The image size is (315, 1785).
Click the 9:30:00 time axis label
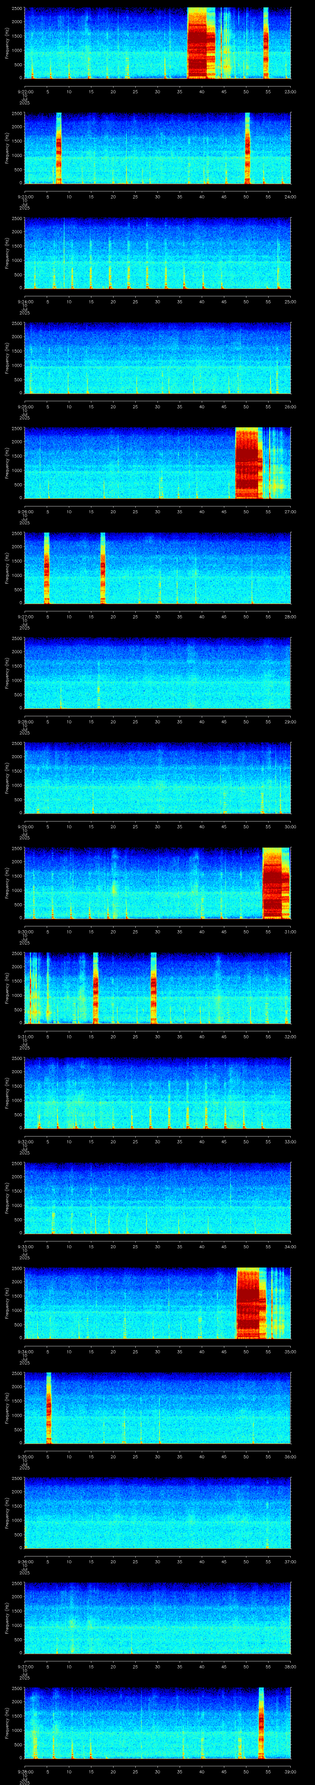pyautogui.click(x=25, y=932)
